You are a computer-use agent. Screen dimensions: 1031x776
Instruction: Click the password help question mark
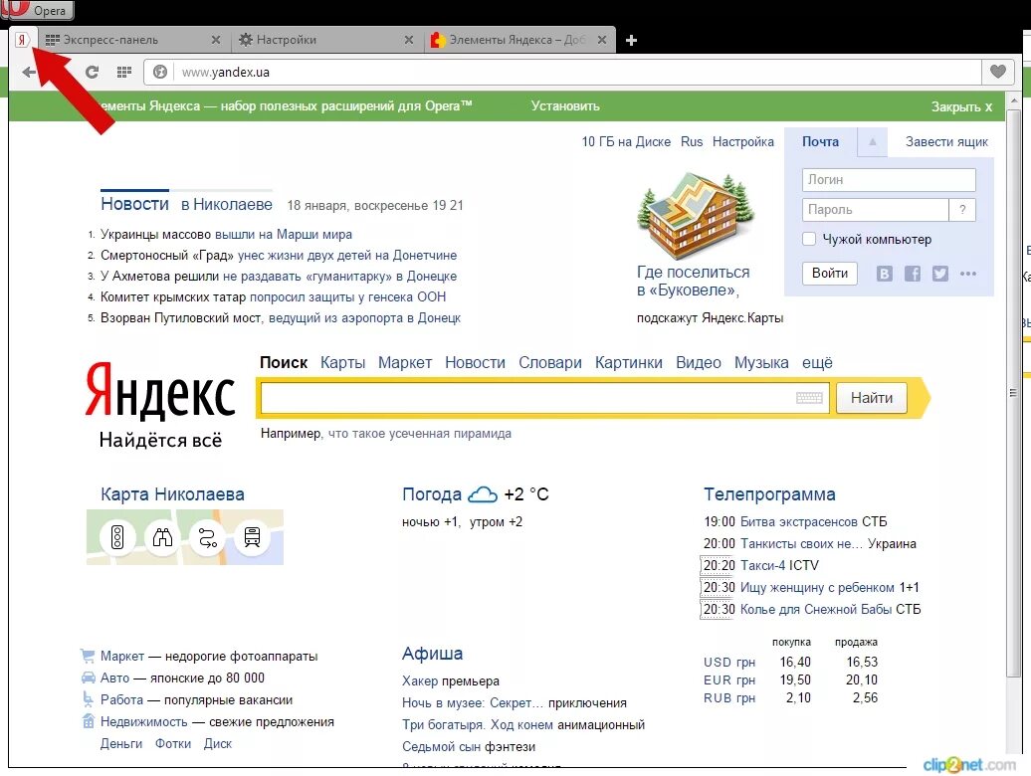pyautogui.click(x=962, y=210)
